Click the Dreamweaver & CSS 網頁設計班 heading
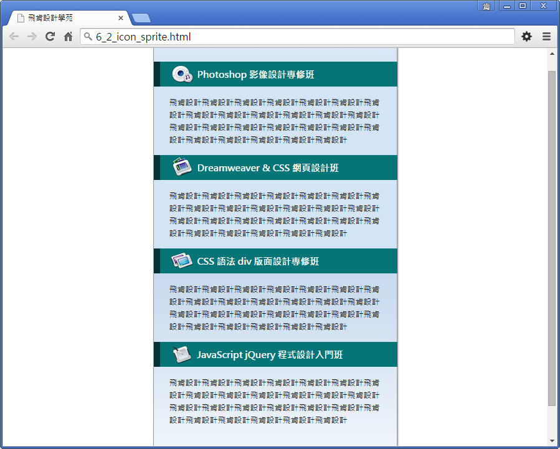Image resolution: width=560 pixels, height=449 pixels. coord(268,168)
